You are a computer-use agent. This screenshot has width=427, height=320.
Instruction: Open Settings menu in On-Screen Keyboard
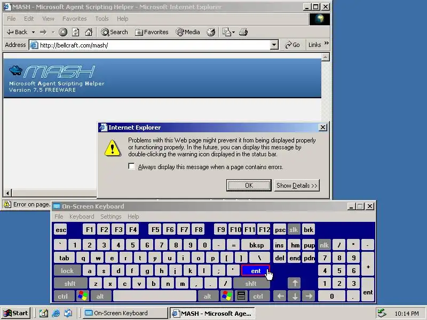click(111, 217)
